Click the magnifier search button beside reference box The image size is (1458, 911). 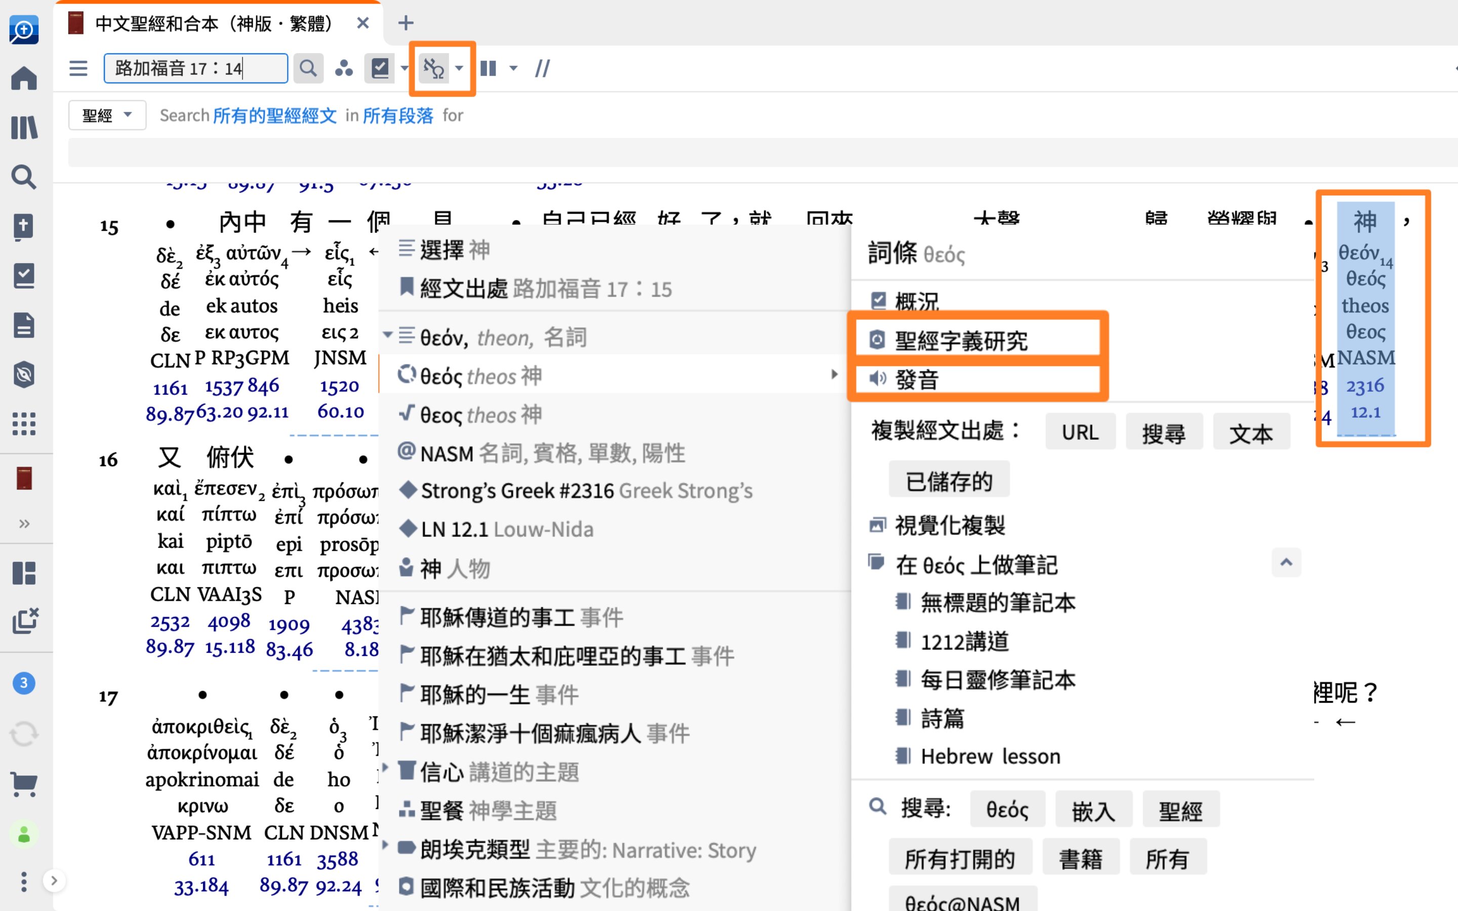tap(308, 68)
